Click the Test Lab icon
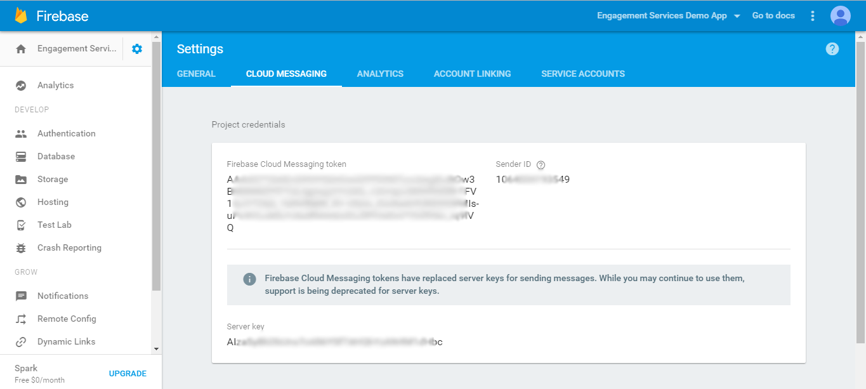866x389 pixels. pyautogui.click(x=21, y=225)
